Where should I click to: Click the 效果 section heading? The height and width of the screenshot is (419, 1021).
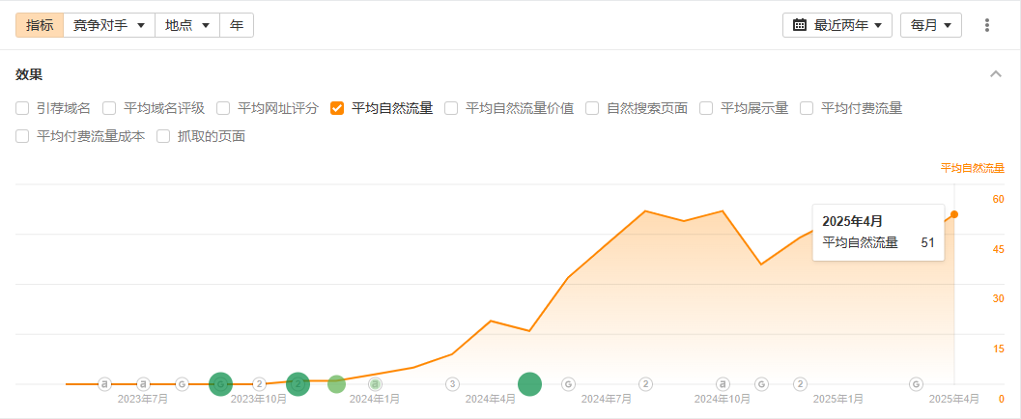pyautogui.click(x=29, y=74)
